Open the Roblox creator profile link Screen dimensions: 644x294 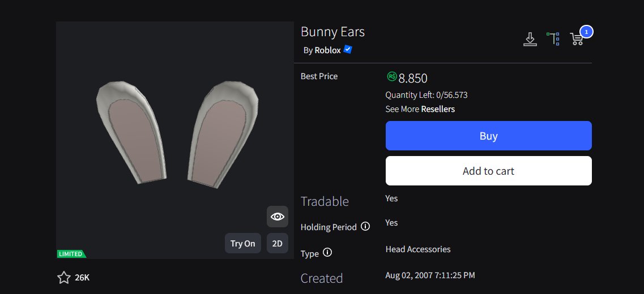coord(327,50)
